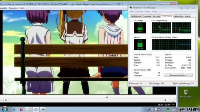The width and height of the screenshot is (200, 112).
Task: Click the Up Time value 0:00:12:24
Action: [186, 65]
